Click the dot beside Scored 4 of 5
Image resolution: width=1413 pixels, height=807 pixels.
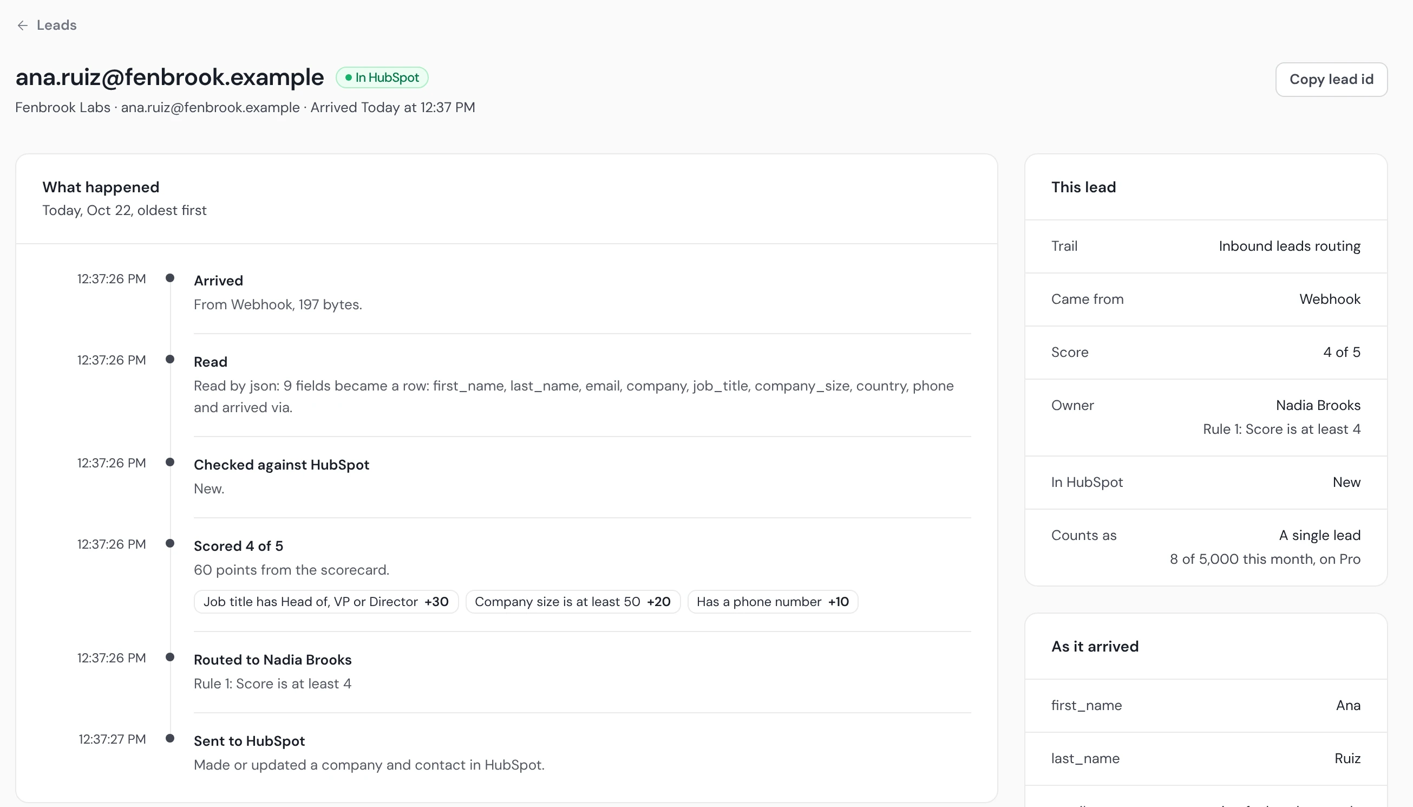(170, 543)
